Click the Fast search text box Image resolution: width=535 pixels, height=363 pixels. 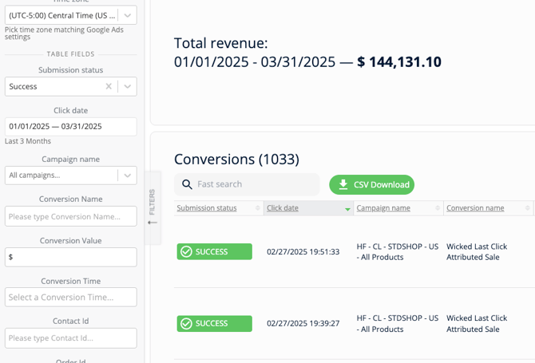(x=254, y=184)
